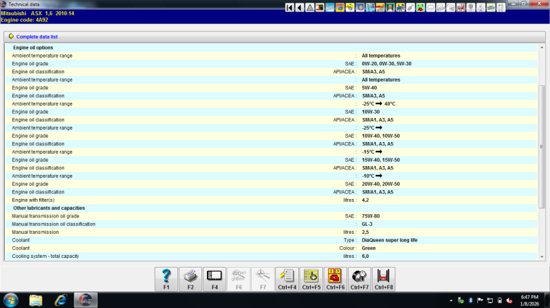Show hidden tray icons arrow
This screenshot has height=308, width=550.
point(451,300)
